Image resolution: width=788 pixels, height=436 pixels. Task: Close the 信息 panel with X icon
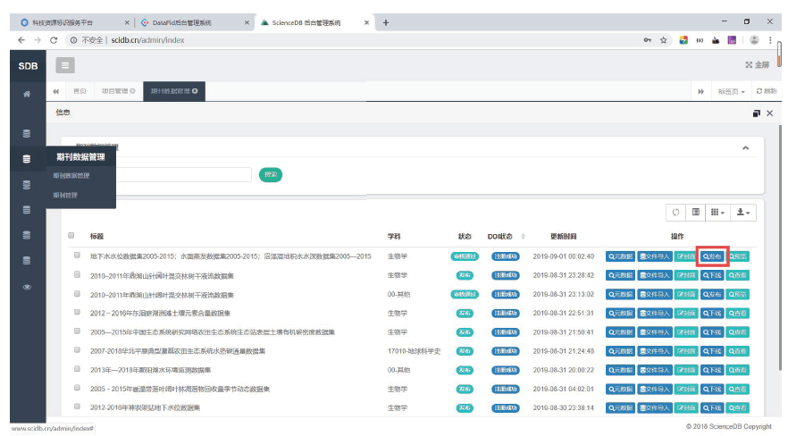pos(769,113)
